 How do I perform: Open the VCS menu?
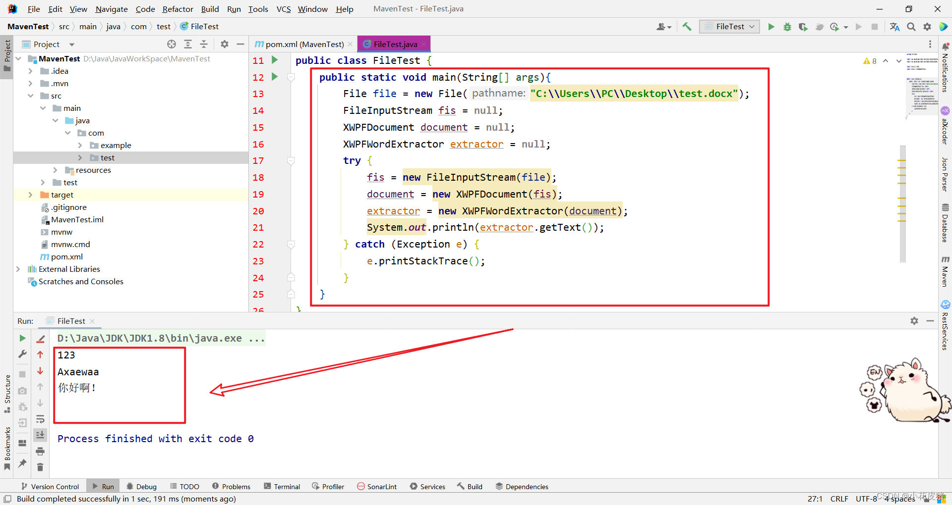point(284,9)
